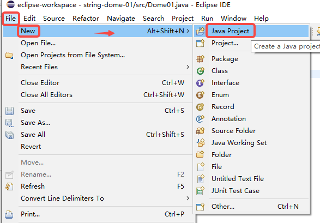The image size is (320, 223).
Task: Expand the New submenu chevron
Action: tap(188, 31)
